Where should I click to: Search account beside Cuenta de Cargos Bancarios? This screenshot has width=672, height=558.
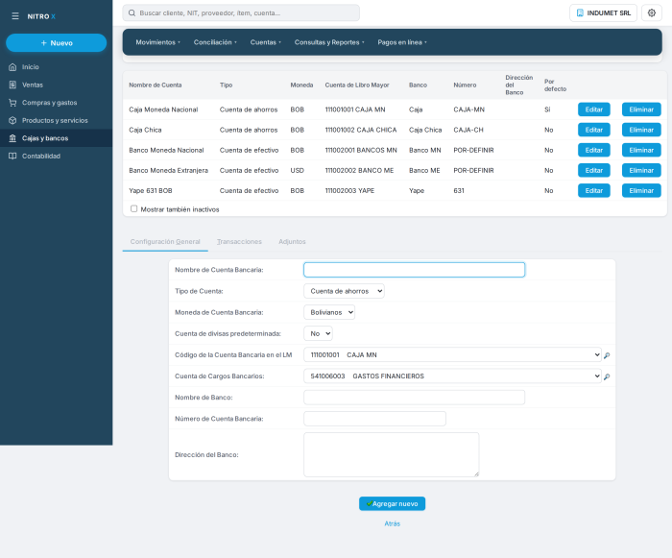(x=607, y=376)
